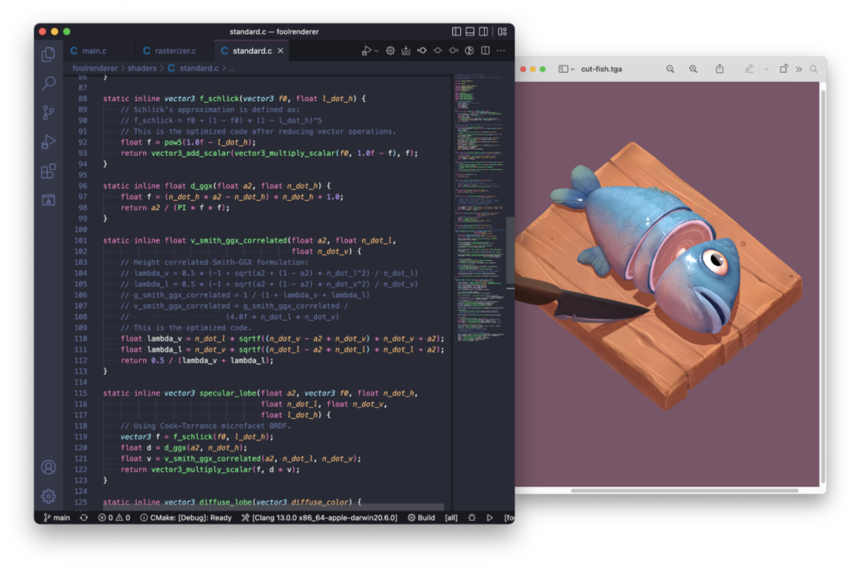
Task: Select the standard.c tab
Action: tap(252, 51)
